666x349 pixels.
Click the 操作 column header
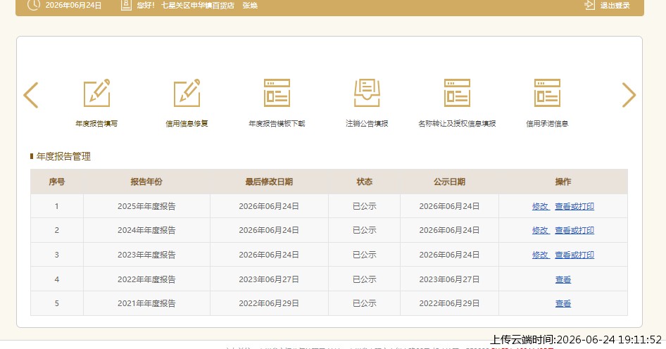tap(563, 182)
